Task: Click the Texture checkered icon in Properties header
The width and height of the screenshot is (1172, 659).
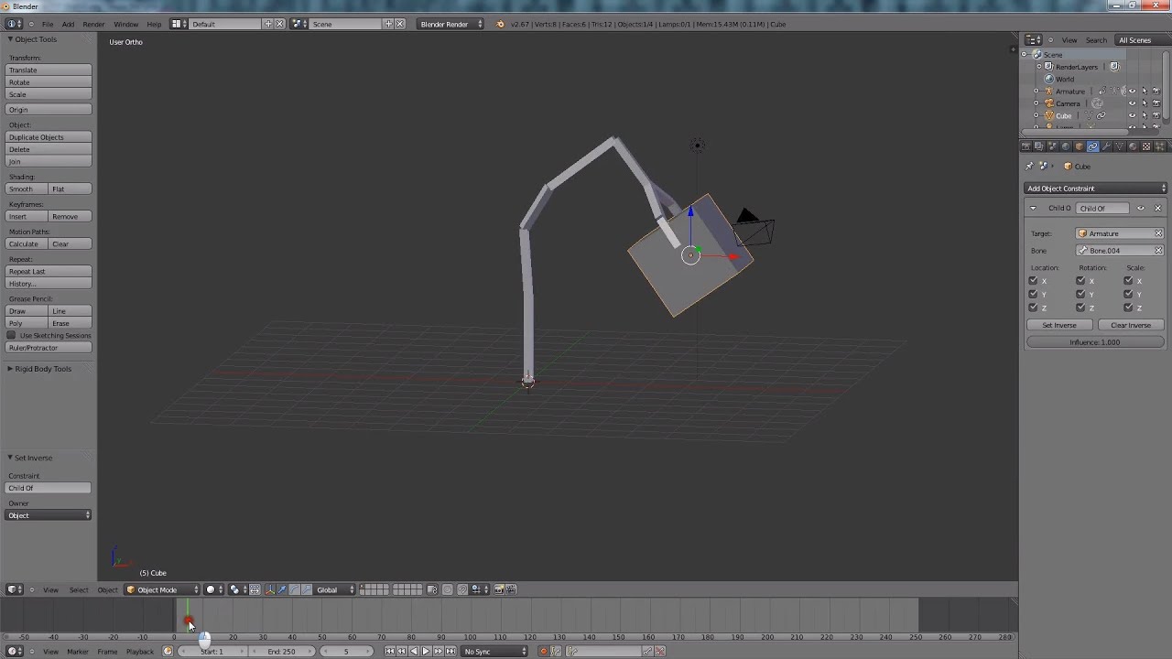Action: click(1146, 146)
